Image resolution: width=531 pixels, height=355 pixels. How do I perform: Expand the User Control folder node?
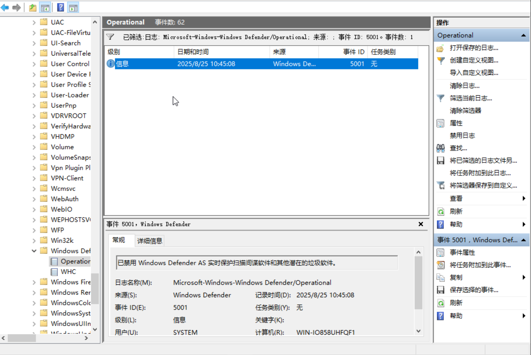[34, 64]
